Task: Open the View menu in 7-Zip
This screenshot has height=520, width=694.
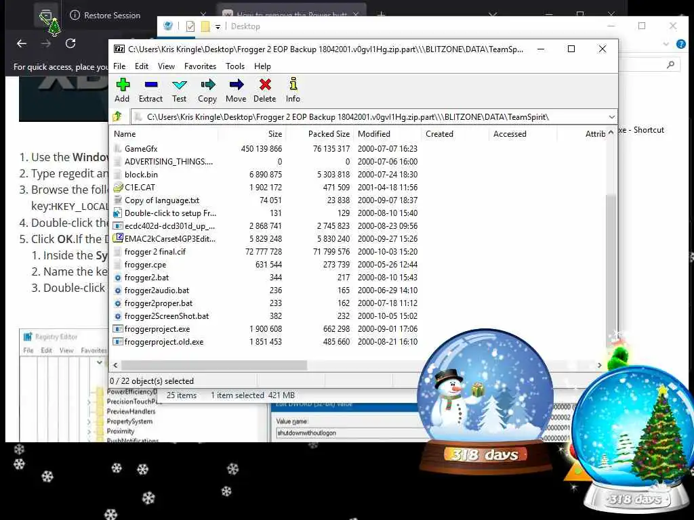Action: (167, 66)
